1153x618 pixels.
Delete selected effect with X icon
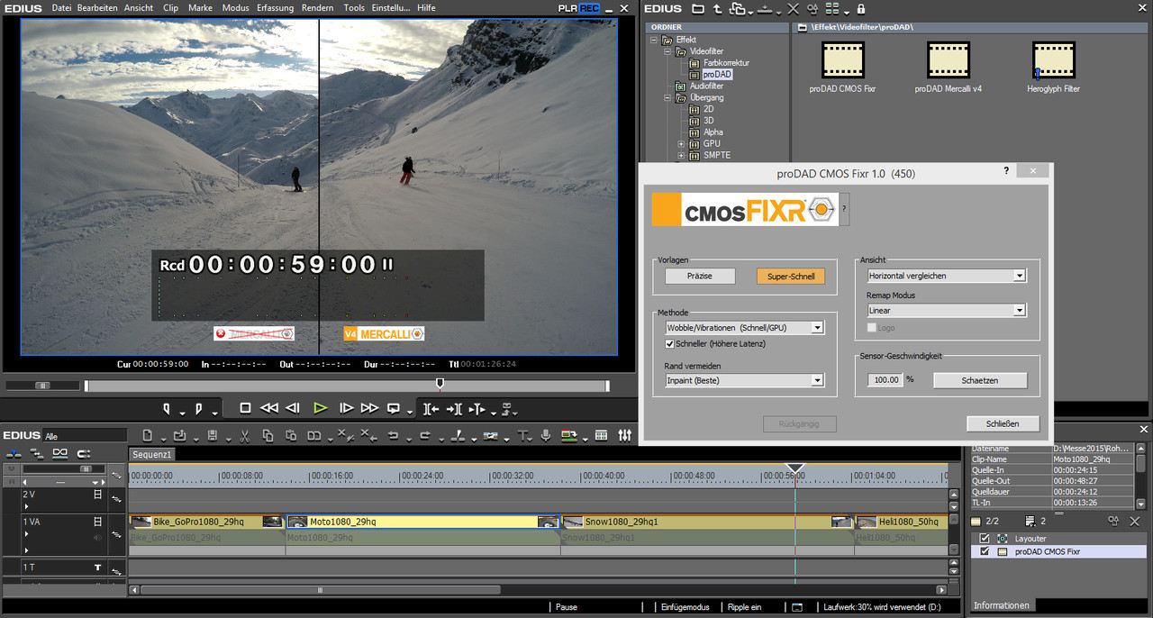point(793,8)
